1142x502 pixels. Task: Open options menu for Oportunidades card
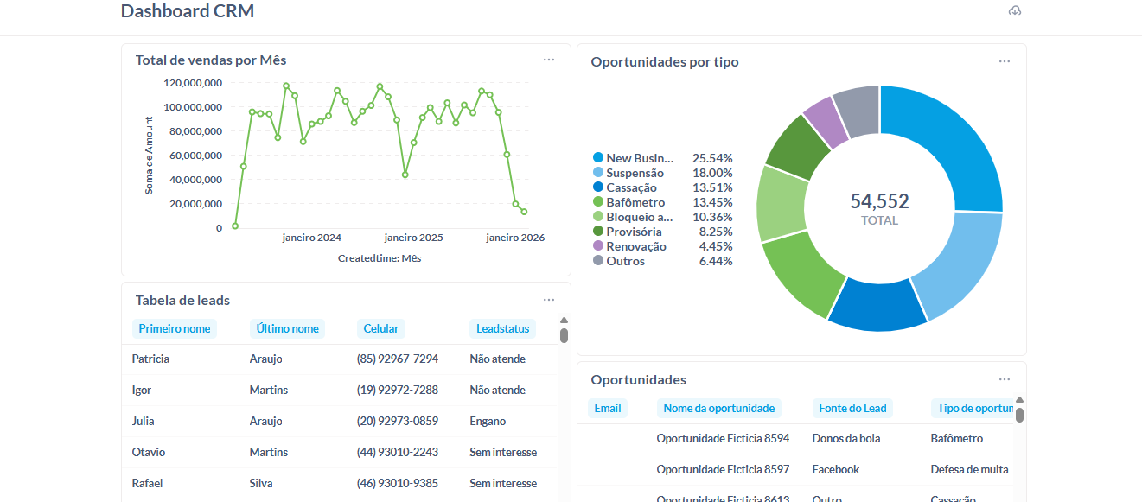tap(1005, 379)
